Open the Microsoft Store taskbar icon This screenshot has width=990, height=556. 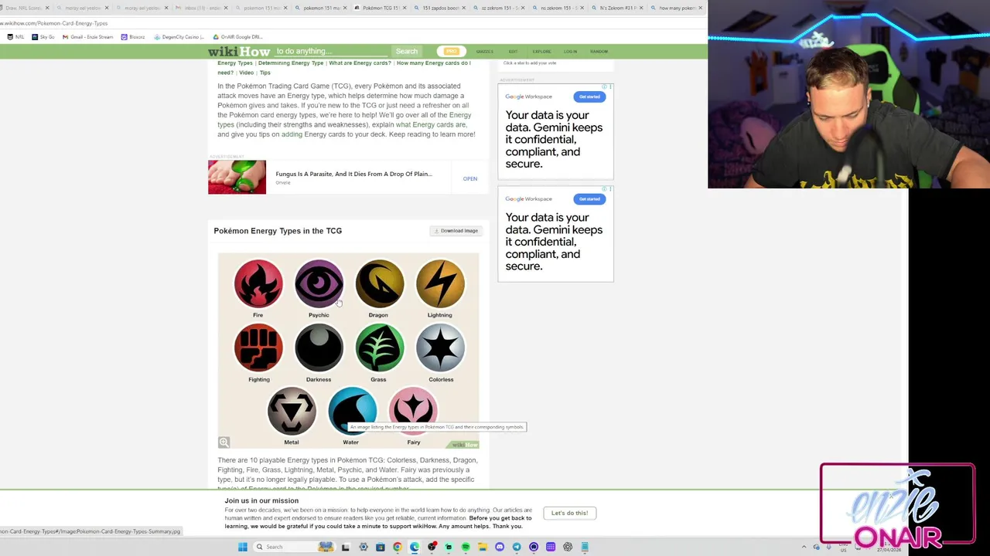point(380,547)
